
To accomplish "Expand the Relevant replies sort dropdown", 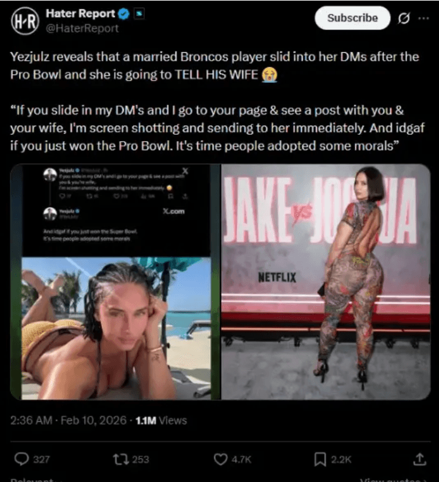I will (x=36, y=480).
